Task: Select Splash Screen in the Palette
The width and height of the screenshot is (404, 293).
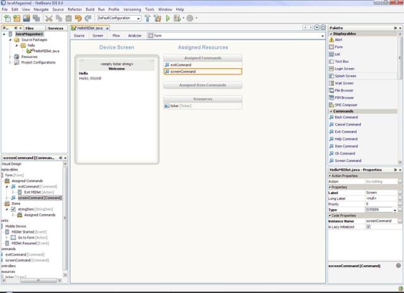Action: point(345,76)
